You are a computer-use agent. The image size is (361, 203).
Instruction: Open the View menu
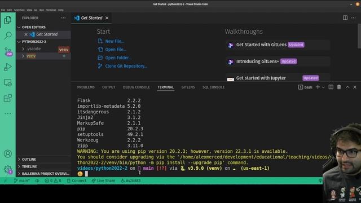[x=29, y=10]
